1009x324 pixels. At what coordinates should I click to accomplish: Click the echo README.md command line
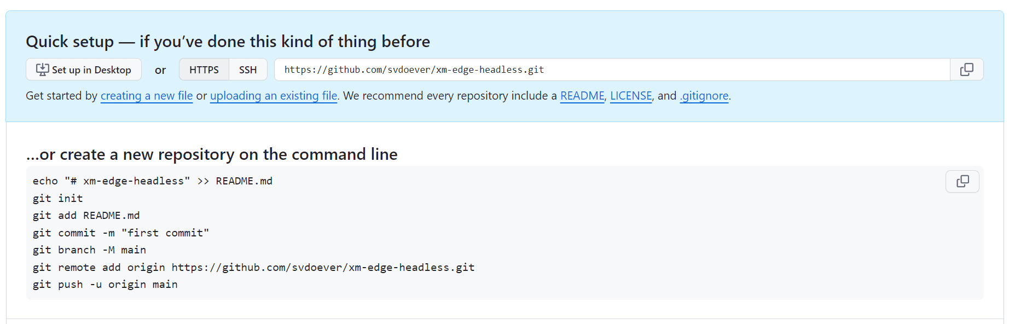153,181
